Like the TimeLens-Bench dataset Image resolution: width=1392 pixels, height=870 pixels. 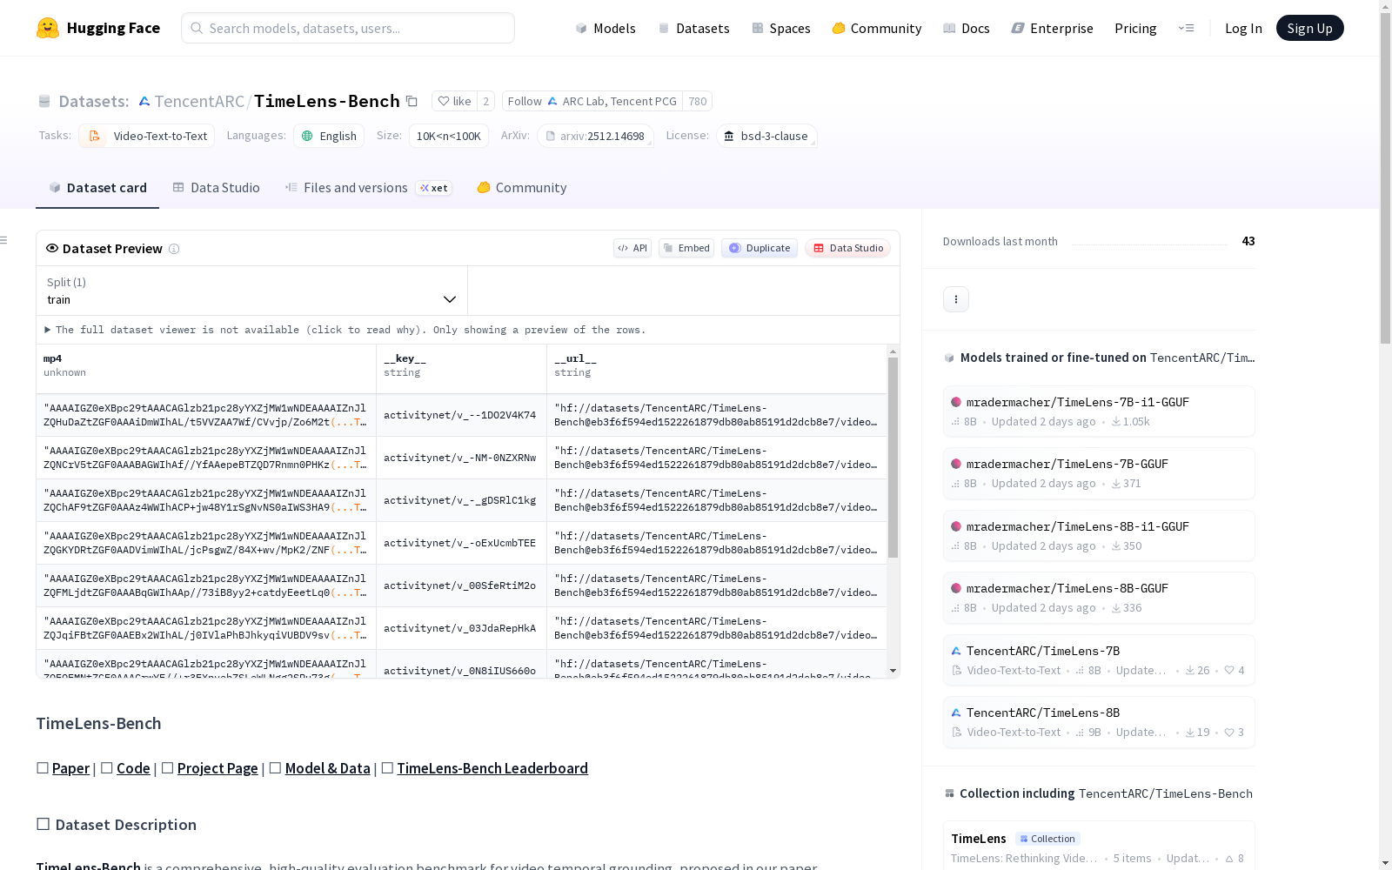pos(454,101)
